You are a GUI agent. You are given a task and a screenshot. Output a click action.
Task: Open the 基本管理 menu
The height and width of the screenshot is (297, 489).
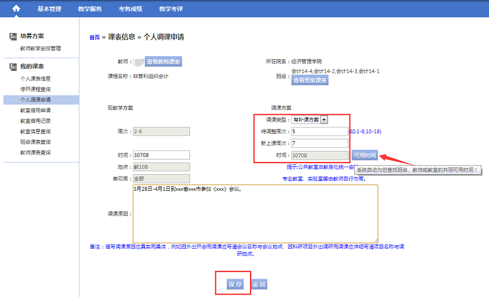tap(50, 9)
